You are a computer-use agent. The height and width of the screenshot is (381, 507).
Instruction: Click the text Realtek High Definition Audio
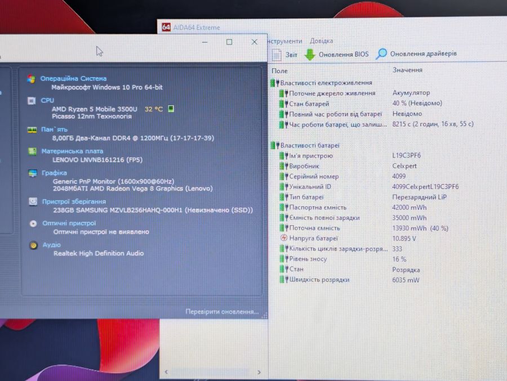tap(99, 253)
